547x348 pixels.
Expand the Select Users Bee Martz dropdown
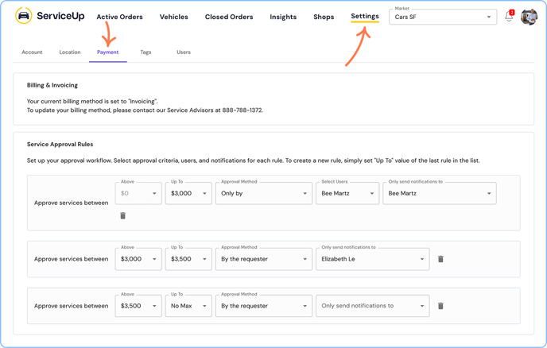(347, 193)
